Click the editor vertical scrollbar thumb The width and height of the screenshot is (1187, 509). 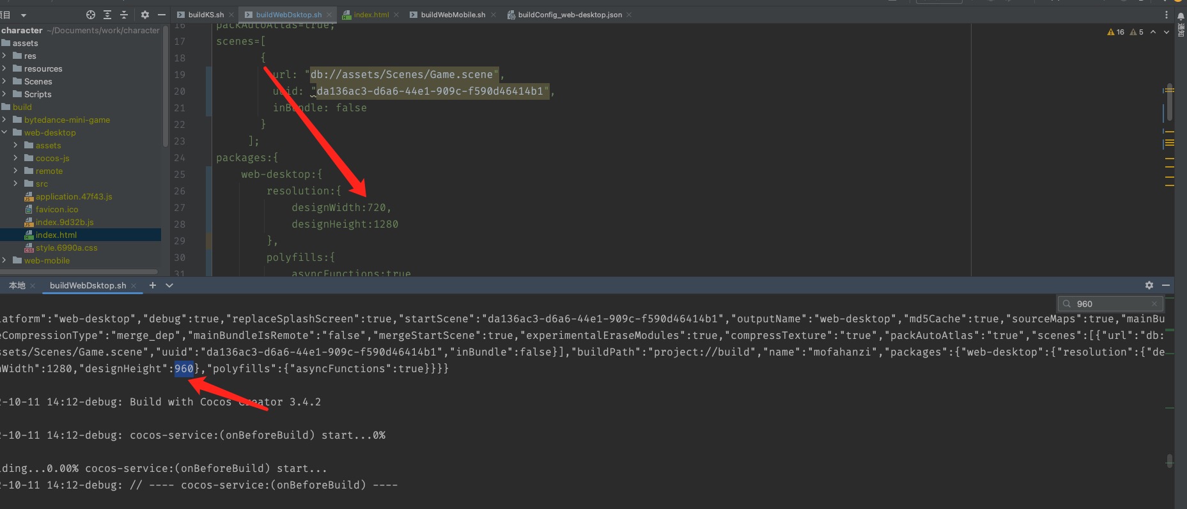pyautogui.click(x=1169, y=102)
